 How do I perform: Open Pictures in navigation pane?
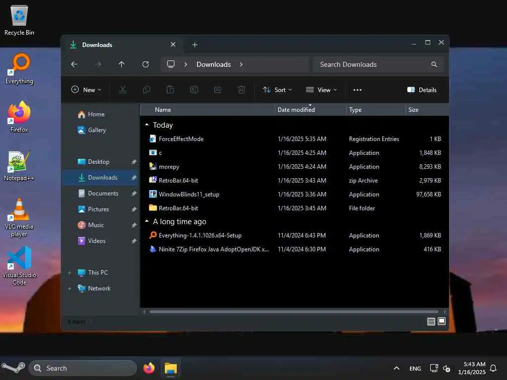pos(94,209)
